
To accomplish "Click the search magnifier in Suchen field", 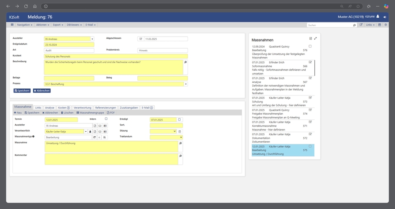I will click(354, 25).
